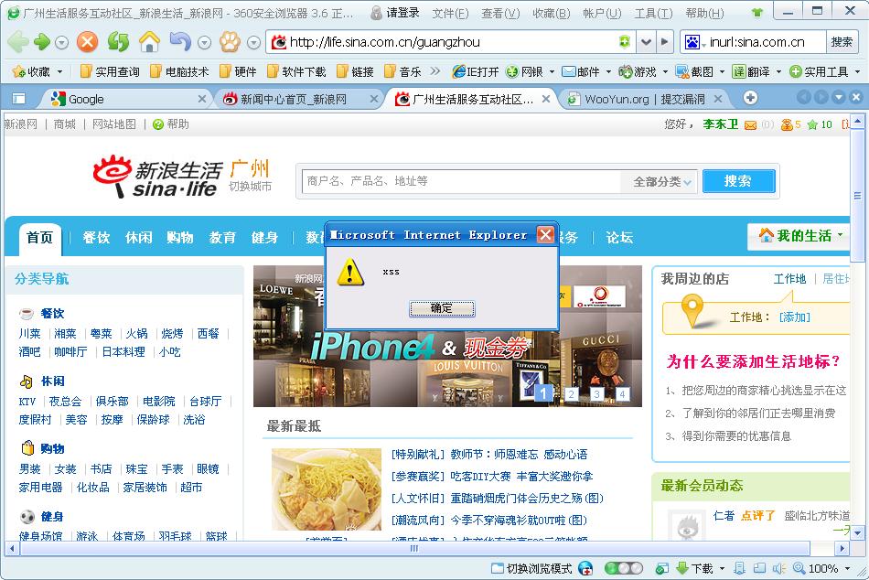Stop page loading with orange X

pos(87,41)
